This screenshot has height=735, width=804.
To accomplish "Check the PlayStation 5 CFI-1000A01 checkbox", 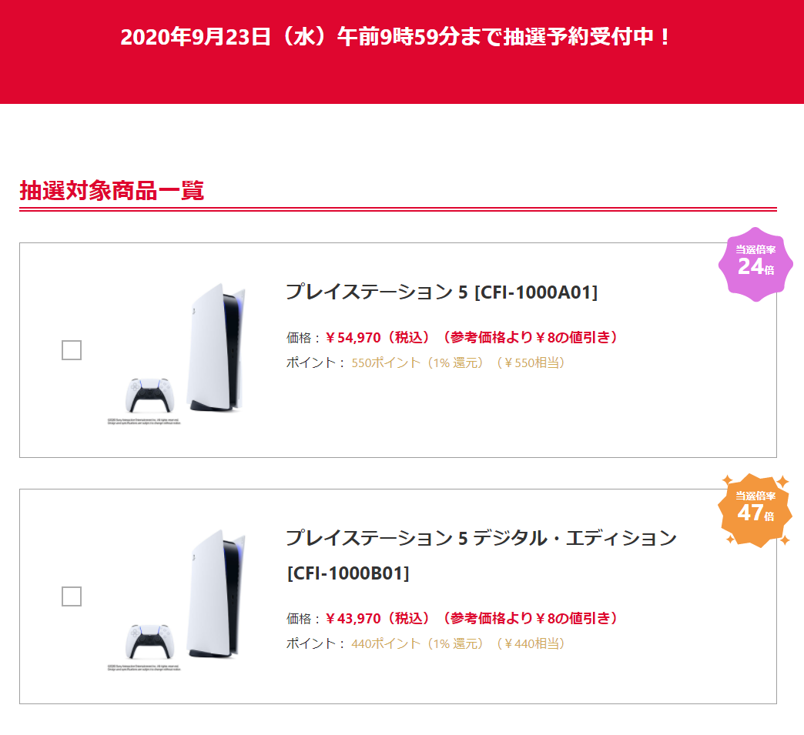I will pyautogui.click(x=72, y=350).
